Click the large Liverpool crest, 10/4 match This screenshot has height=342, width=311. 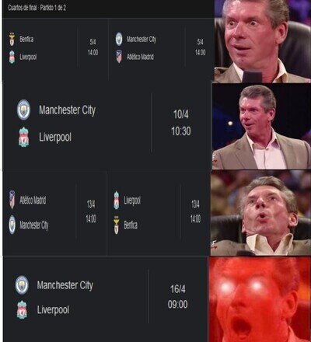click(24, 137)
